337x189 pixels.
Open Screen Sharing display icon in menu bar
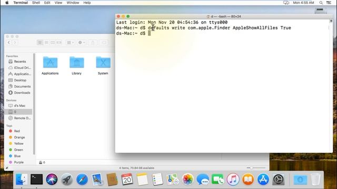(x=286, y=3)
